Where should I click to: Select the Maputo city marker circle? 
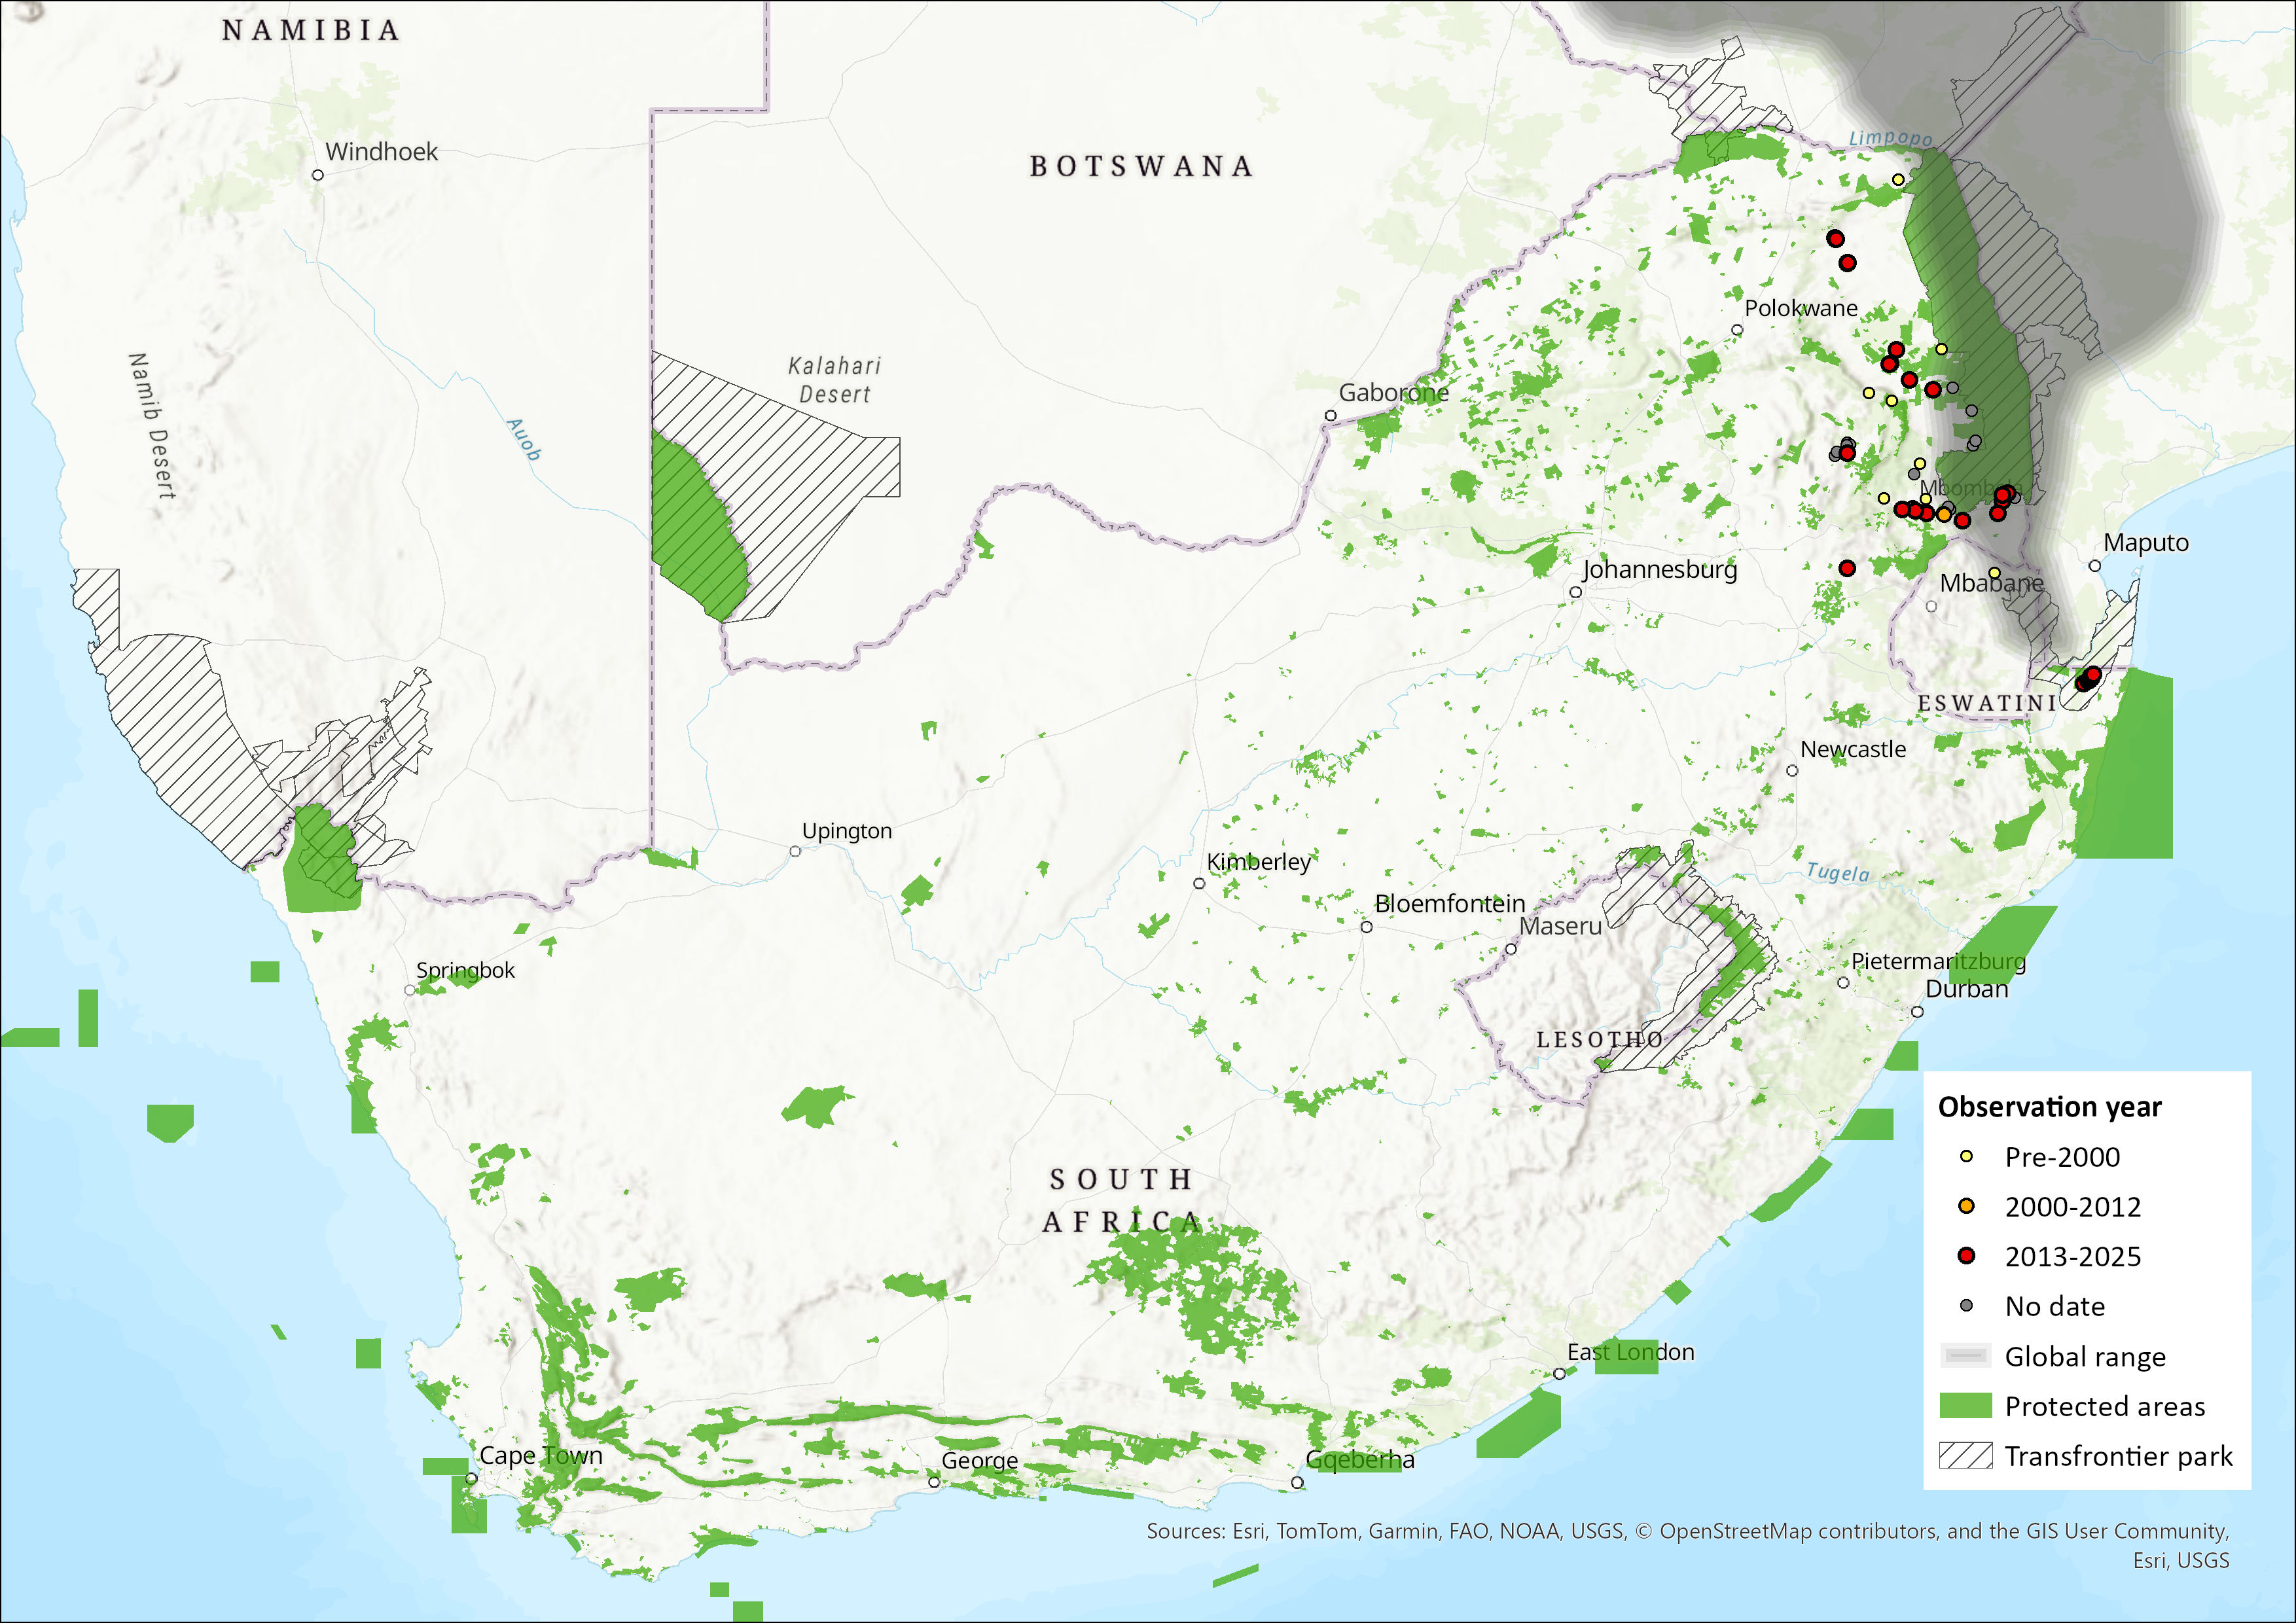click(x=2095, y=566)
